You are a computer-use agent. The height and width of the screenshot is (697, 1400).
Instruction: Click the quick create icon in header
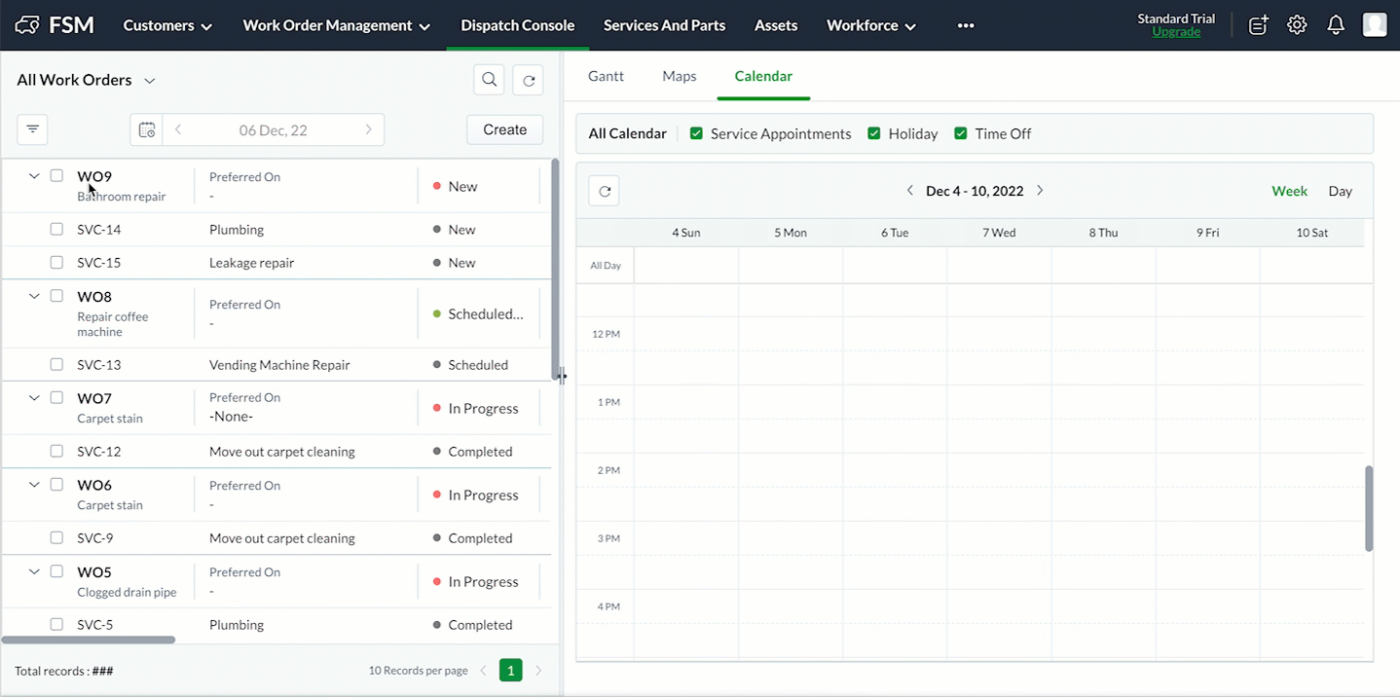(x=1258, y=25)
